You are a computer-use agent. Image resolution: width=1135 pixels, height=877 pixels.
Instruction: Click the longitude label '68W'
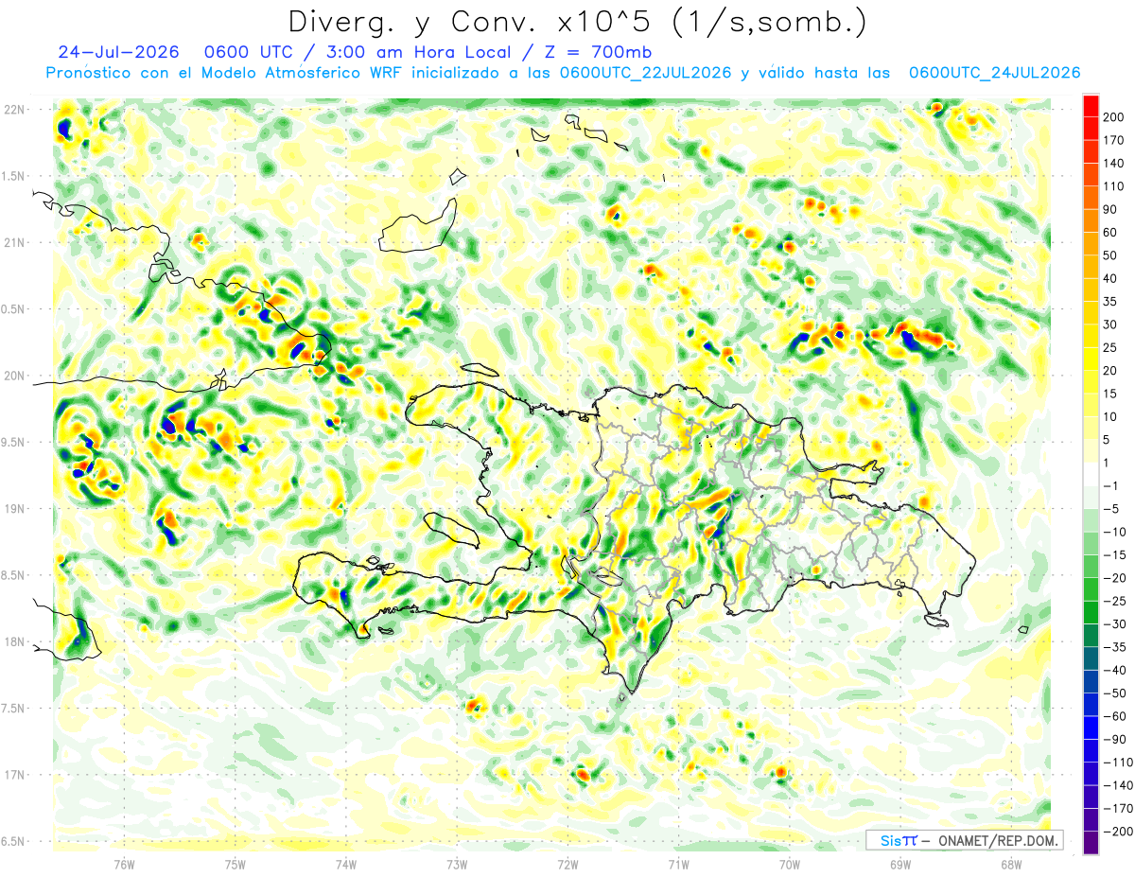pos(1011,864)
